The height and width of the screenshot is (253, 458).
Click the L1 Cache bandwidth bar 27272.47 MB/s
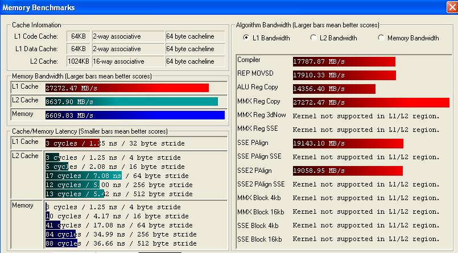127,88
